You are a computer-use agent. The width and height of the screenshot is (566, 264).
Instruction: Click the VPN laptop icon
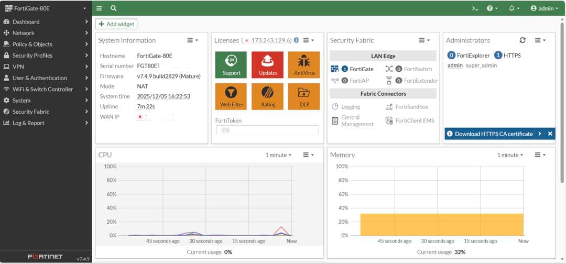tap(6, 67)
